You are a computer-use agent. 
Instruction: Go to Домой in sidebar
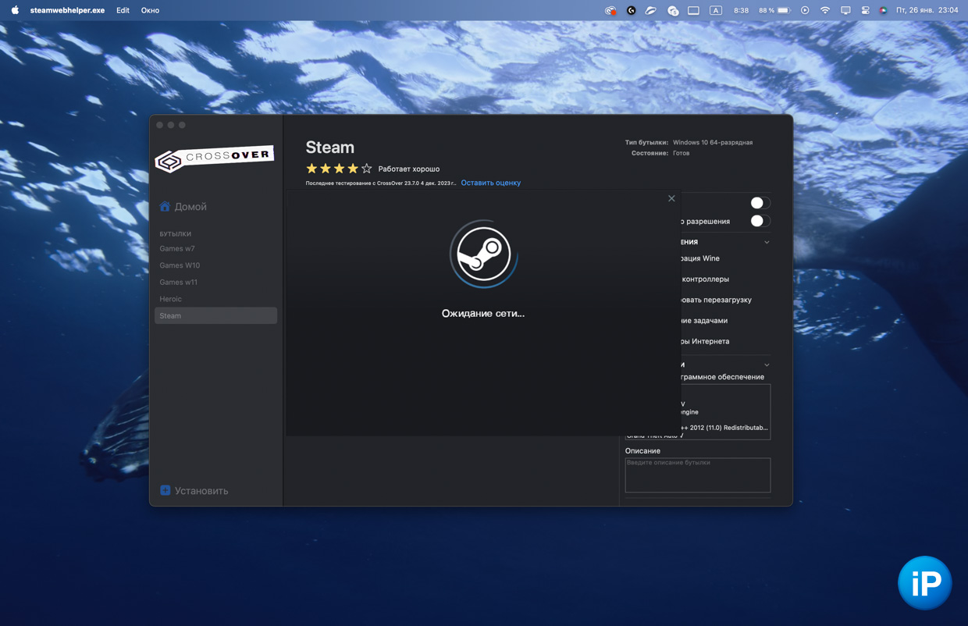click(x=190, y=206)
